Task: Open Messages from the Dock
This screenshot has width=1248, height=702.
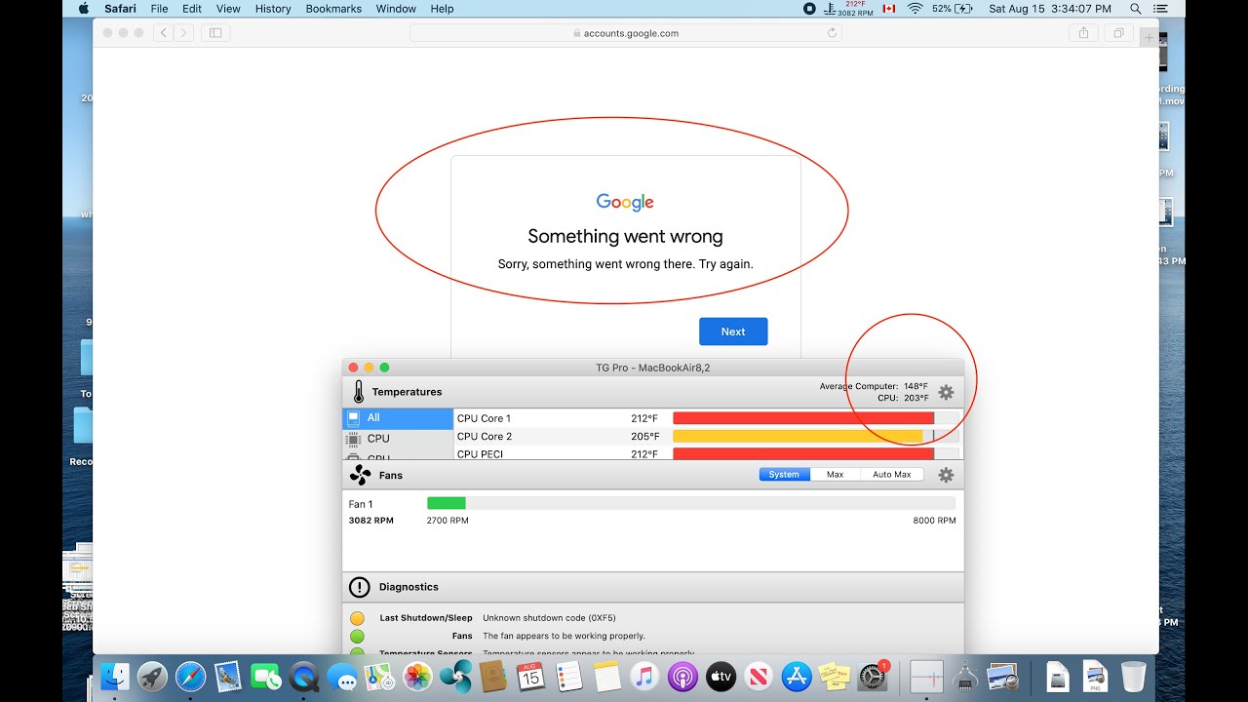Action: pyautogui.click(x=341, y=676)
